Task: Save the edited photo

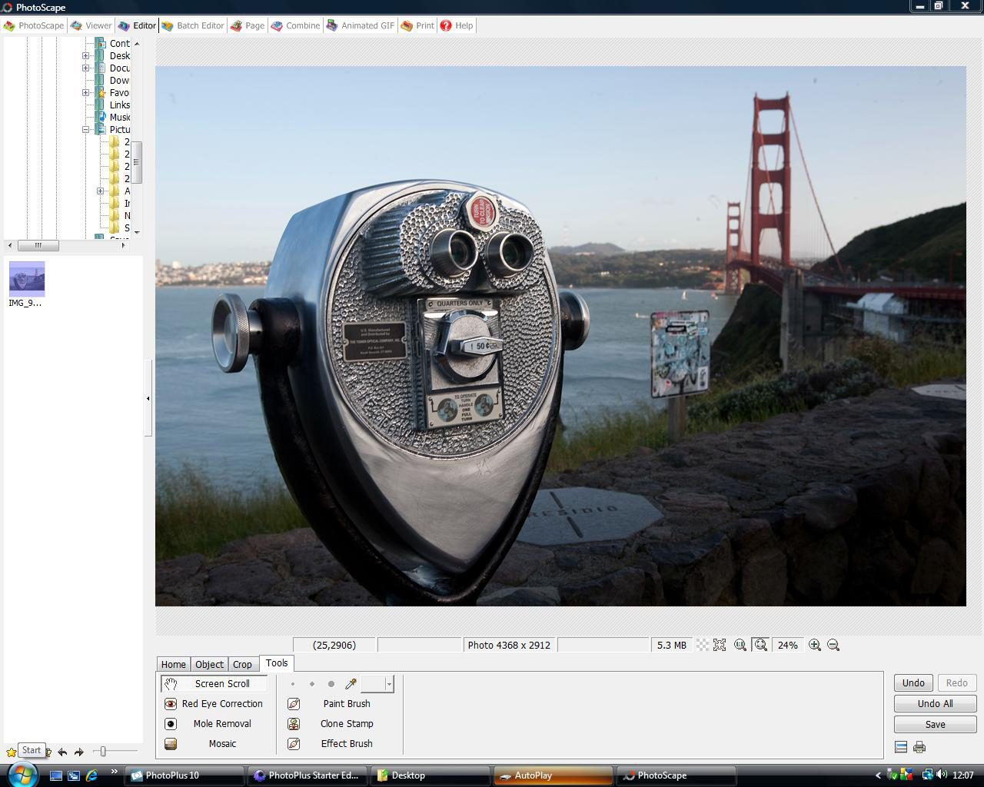Action: [x=936, y=724]
